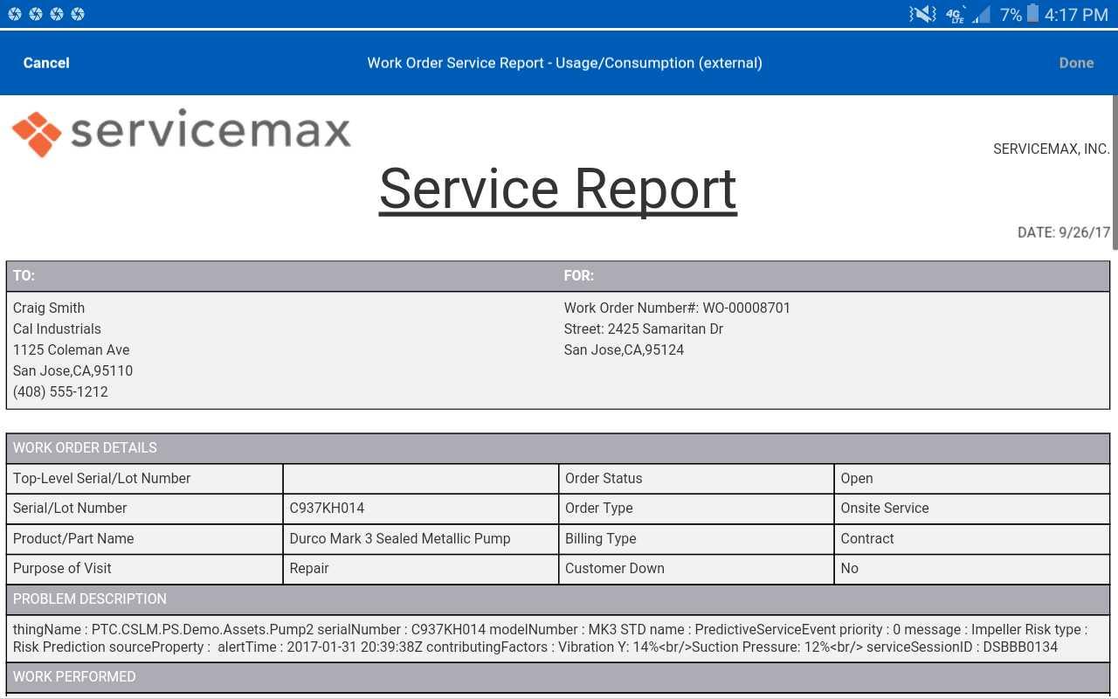Viewport: 1118px width, 699px height.
Task: Click the "WORK PERFORMED" section header
Action: point(558,677)
